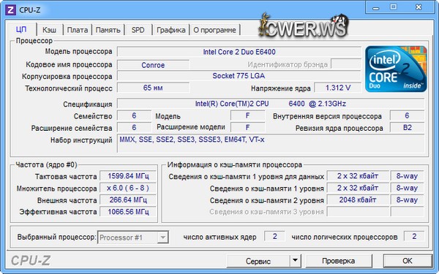Minimize the CPU-Z window
Screen dimensions: 439x274
[x=376, y=7]
